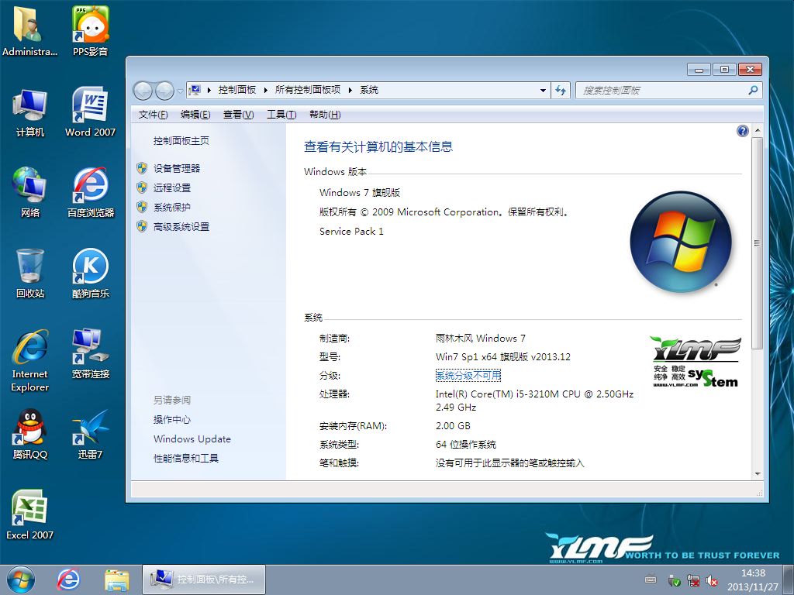Expand the breadcrumb arrow after 所有控制面板项
This screenshot has width=794, height=595.
click(x=350, y=90)
